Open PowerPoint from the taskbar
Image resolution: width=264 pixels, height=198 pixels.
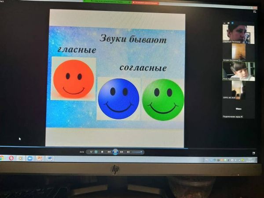(x=40, y=158)
